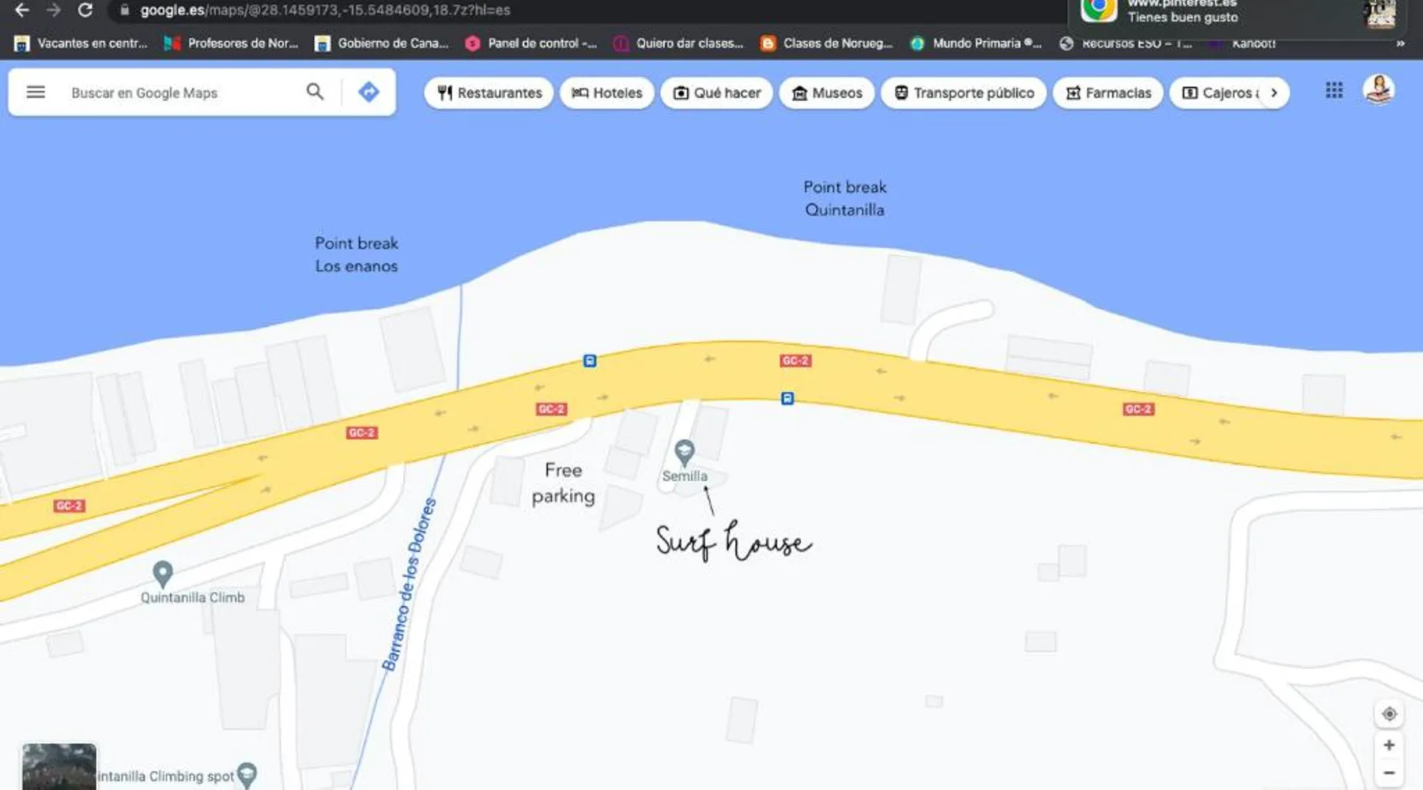Open the Google apps grid
The image size is (1423, 790).
[1334, 91]
